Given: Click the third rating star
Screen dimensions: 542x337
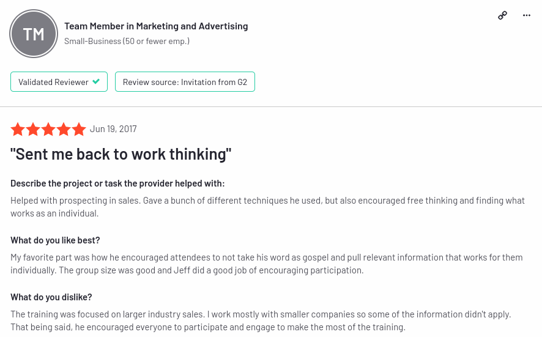Looking at the screenshot, I should point(48,129).
